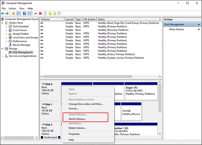Click Change Drive Letter and Paths
The width and height of the screenshot is (202, 145).
pos(86,104)
